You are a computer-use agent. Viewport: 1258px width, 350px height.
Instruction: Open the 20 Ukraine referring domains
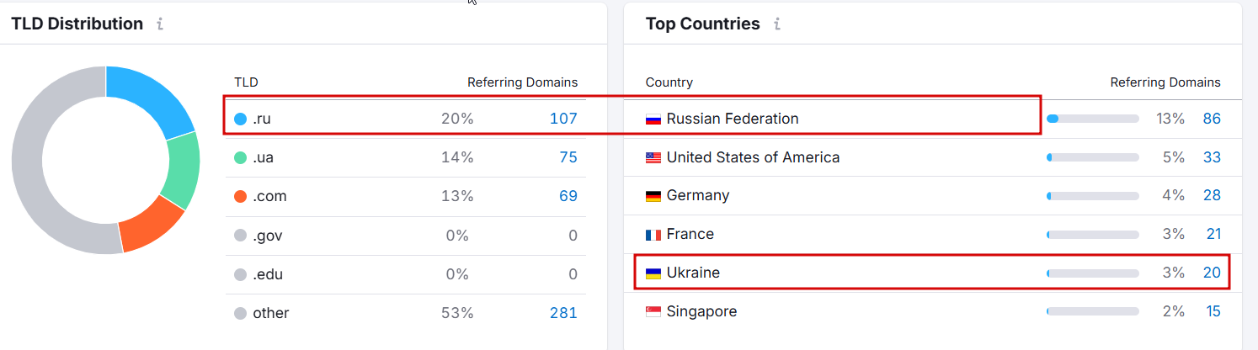tap(1212, 273)
